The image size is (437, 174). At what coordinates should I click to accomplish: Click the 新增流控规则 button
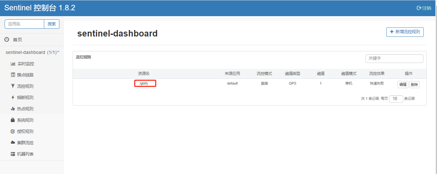pyautogui.click(x=405, y=32)
